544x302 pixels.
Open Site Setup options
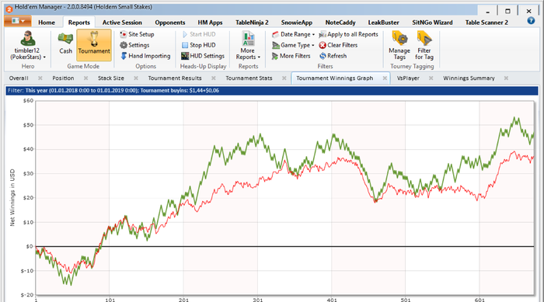pos(137,34)
